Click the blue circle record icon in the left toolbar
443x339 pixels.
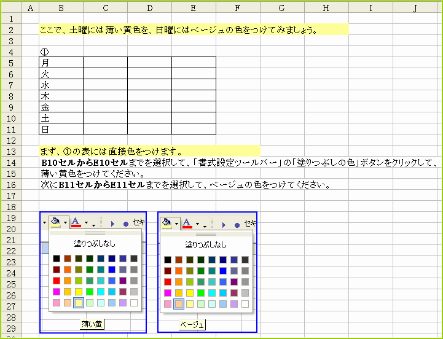pyautogui.click(x=126, y=224)
